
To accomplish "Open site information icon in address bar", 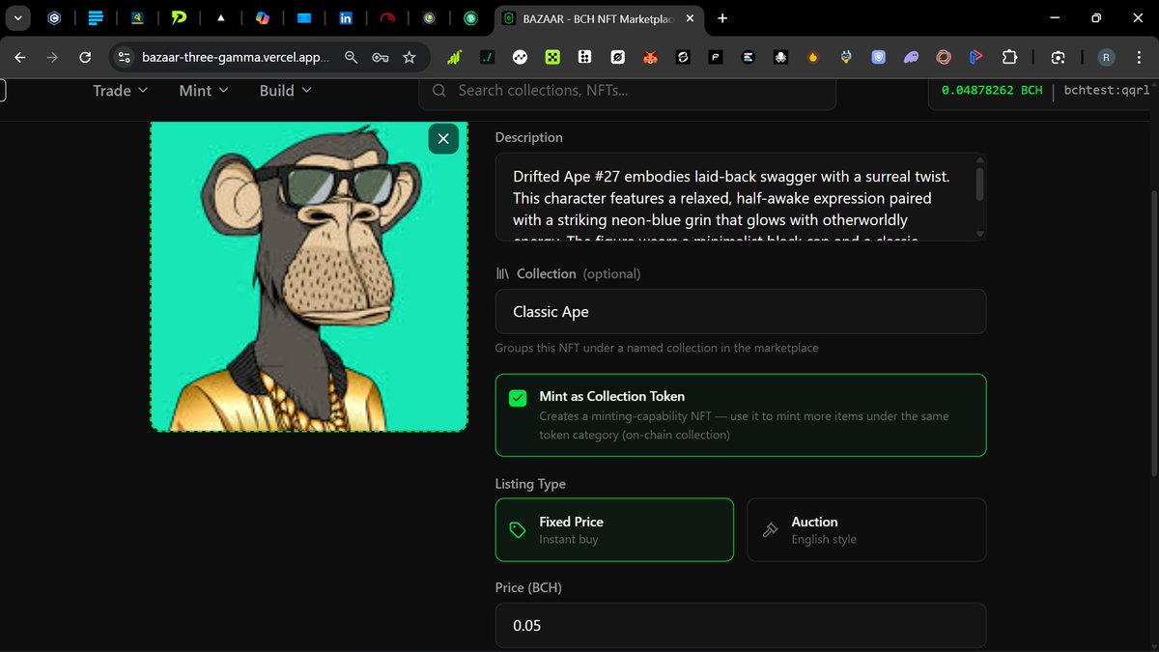I will point(123,57).
